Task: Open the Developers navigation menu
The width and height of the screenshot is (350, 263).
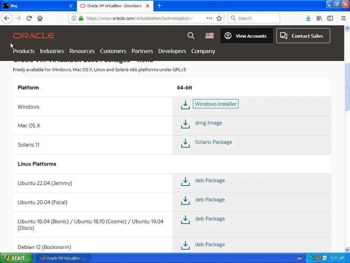Action: click(x=172, y=51)
